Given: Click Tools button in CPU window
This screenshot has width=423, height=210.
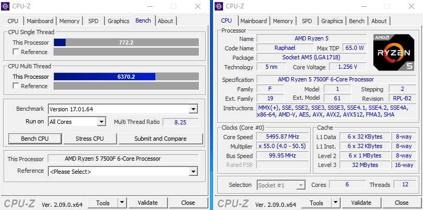Looking at the screenshot, I should (316, 203).
